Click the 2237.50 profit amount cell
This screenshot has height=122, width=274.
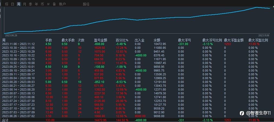click(x=99, y=93)
